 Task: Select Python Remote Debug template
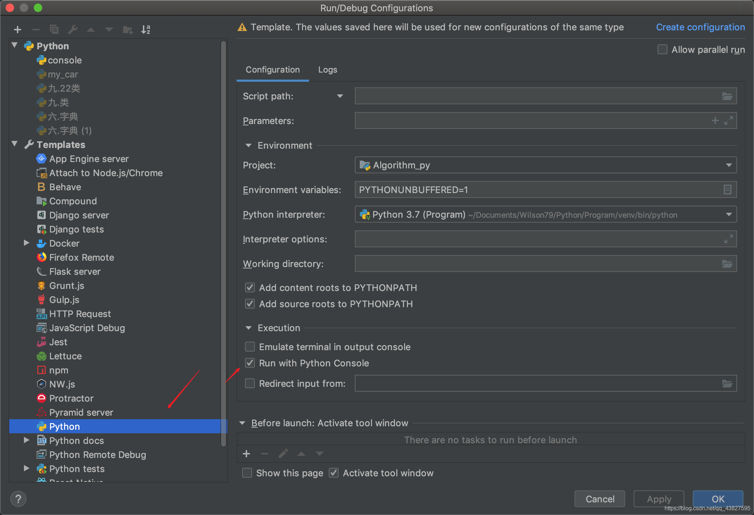click(x=98, y=455)
